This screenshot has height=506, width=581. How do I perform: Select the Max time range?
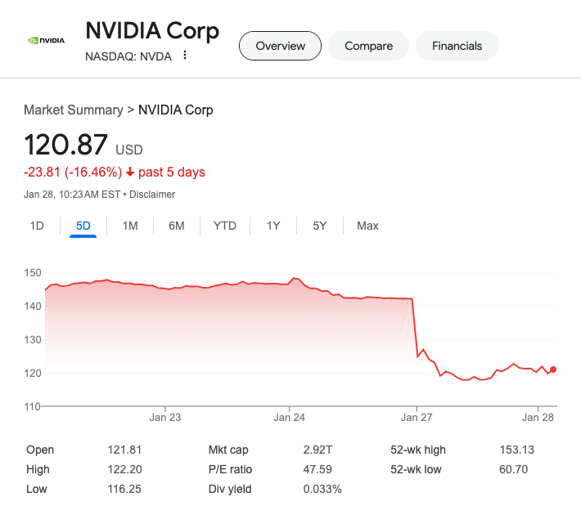pos(367,226)
